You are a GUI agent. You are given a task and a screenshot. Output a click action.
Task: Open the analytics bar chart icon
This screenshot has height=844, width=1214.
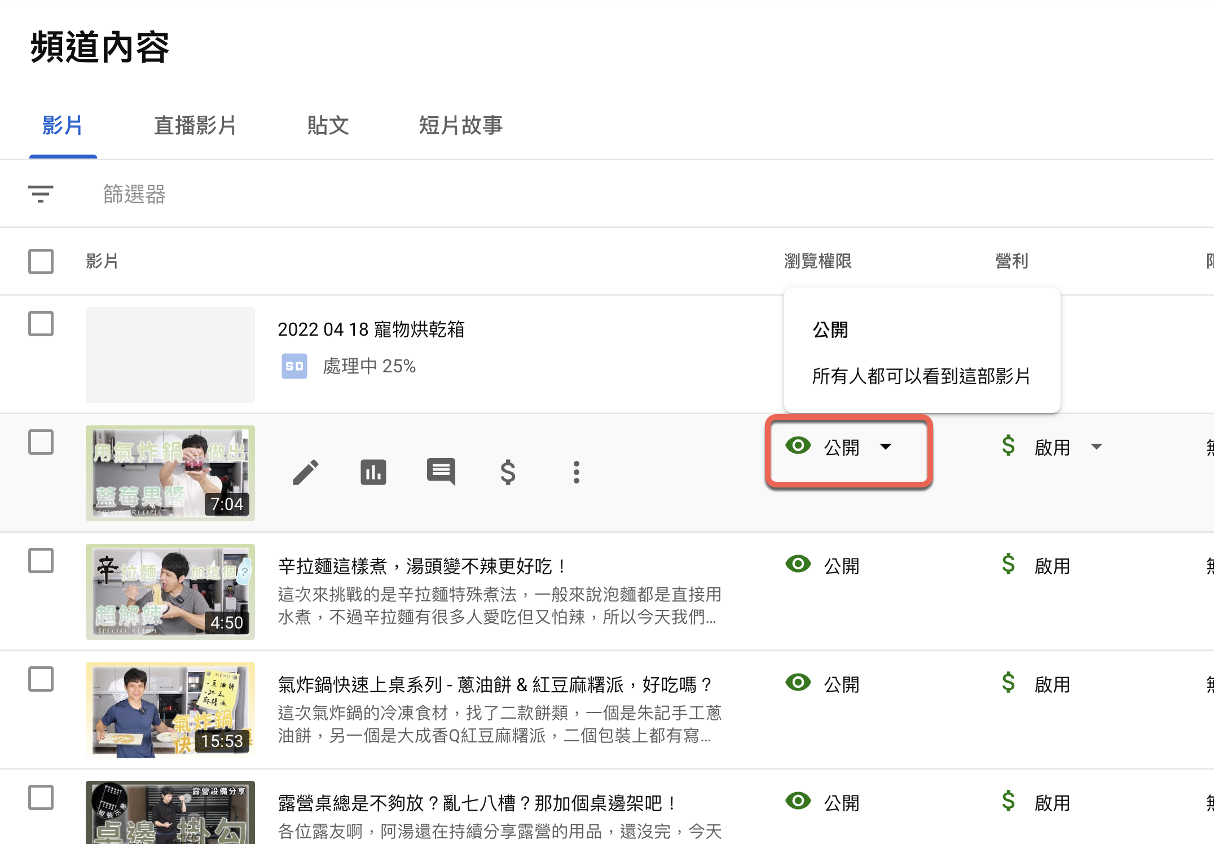[373, 472]
